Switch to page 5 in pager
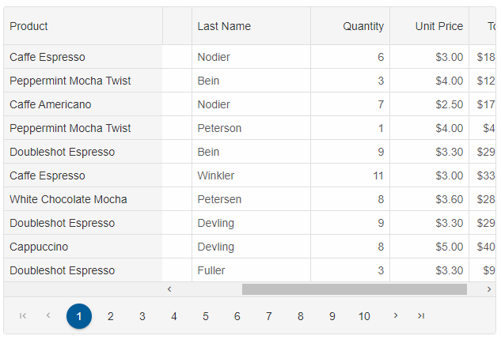Screen dimensions: 501x347 pos(206,316)
